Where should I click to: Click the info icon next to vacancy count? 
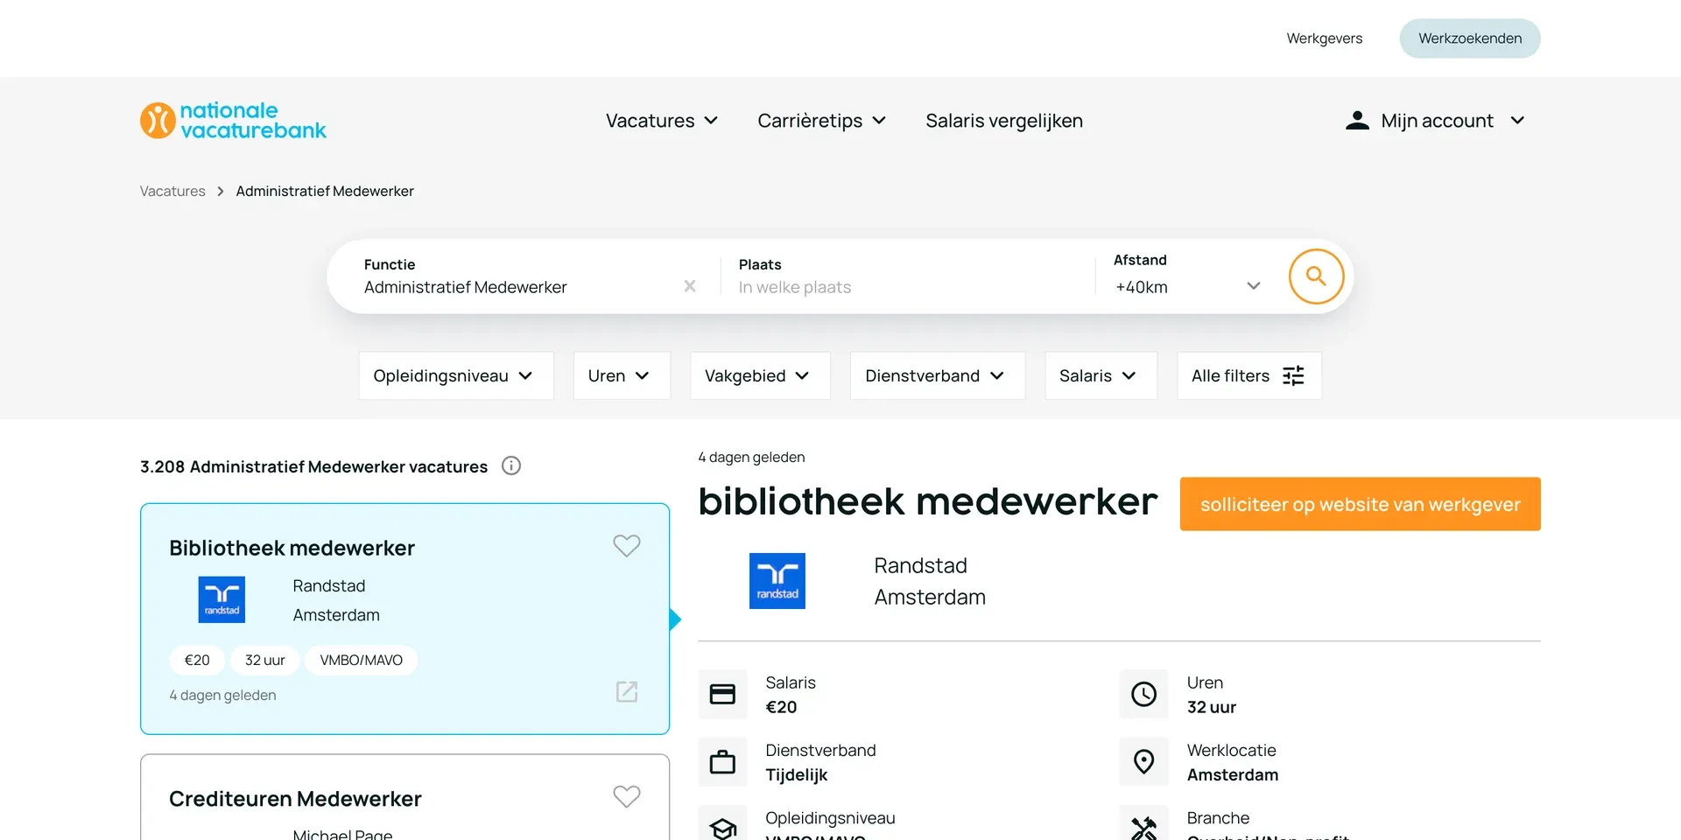coord(511,466)
